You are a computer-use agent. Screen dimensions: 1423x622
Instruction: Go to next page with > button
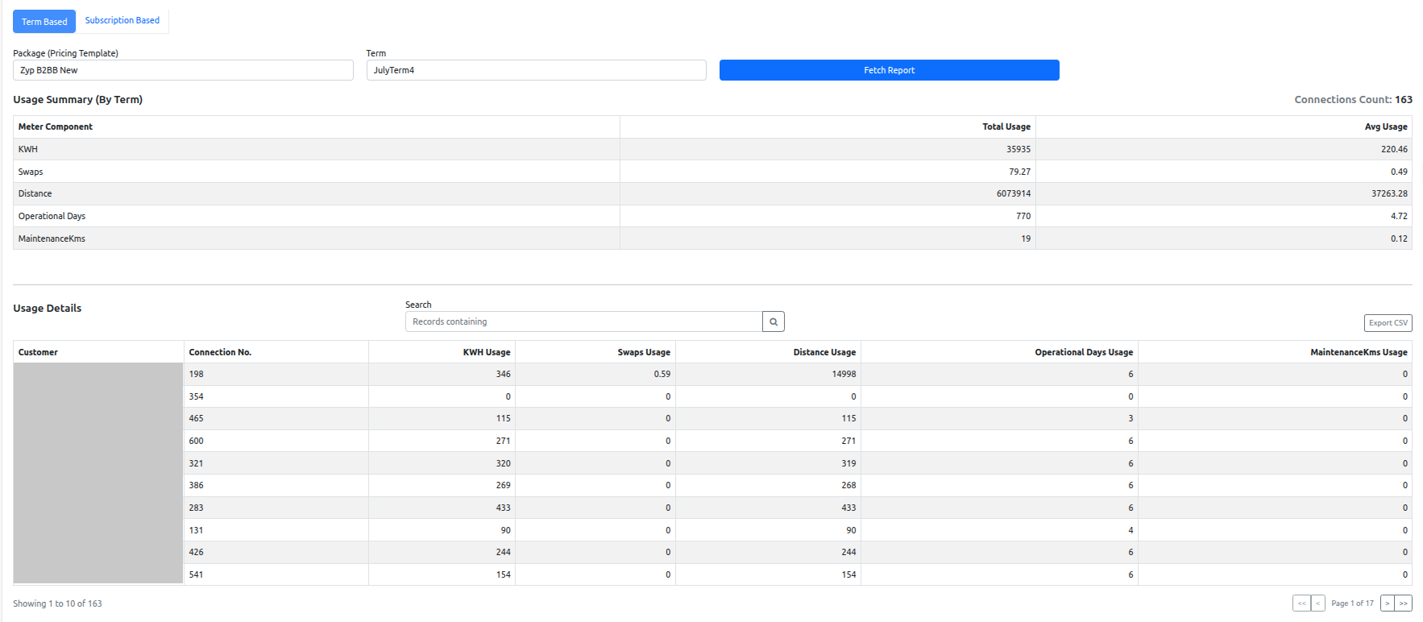pyautogui.click(x=1388, y=603)
